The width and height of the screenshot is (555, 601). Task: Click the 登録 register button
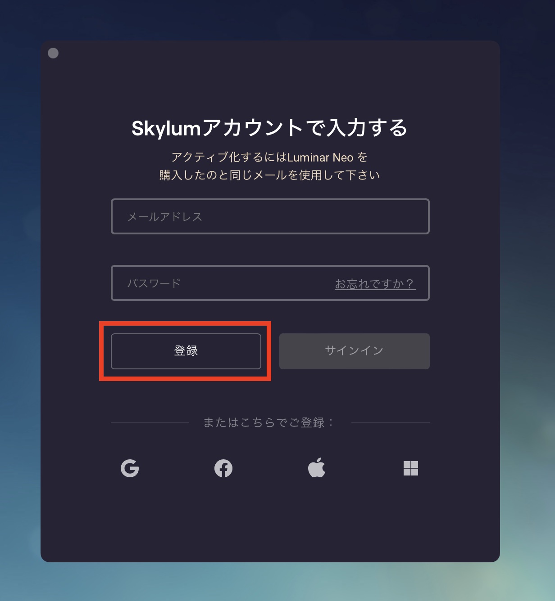[186, 351]
